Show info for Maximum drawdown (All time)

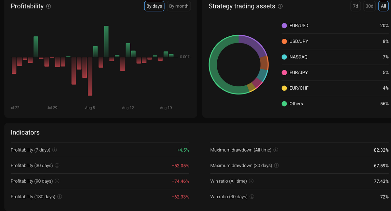tap(276, 150)
